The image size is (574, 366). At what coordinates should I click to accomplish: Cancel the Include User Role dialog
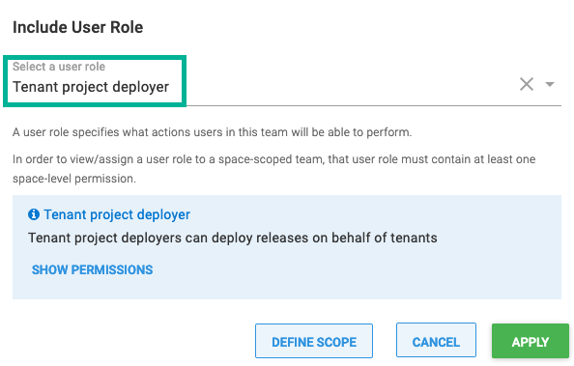pos(436,340)
